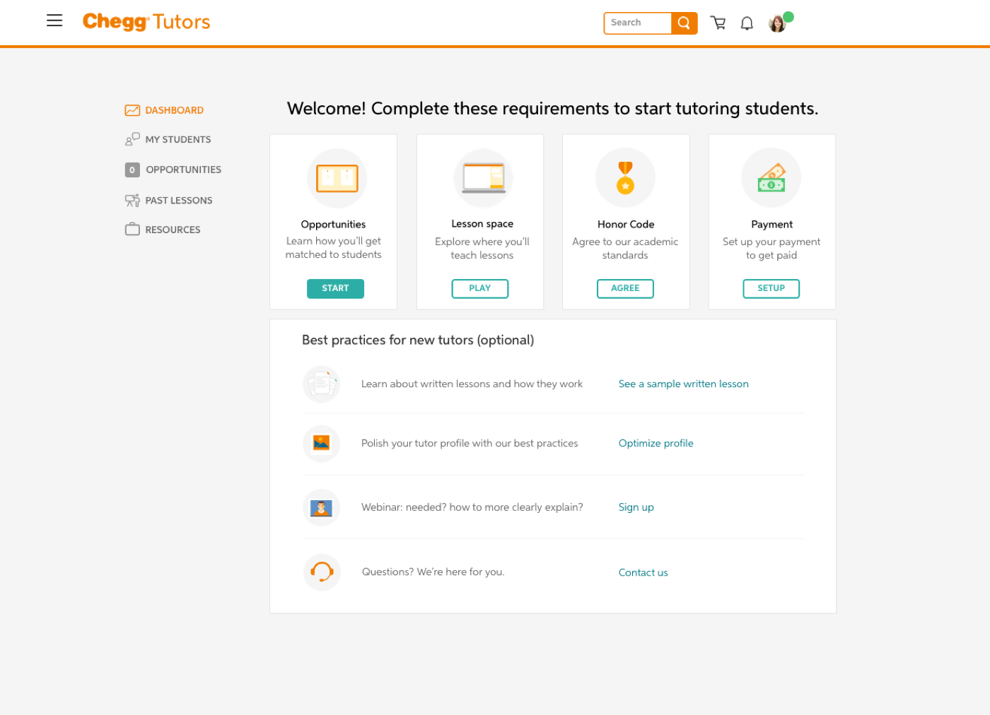Click the AGREE button for Honor Code
The image size is (990, 715).
pyautogui.click(x=625, y=288)
